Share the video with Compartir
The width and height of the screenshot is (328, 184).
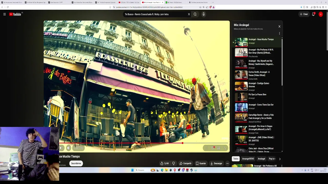click(x=186, y=163)
